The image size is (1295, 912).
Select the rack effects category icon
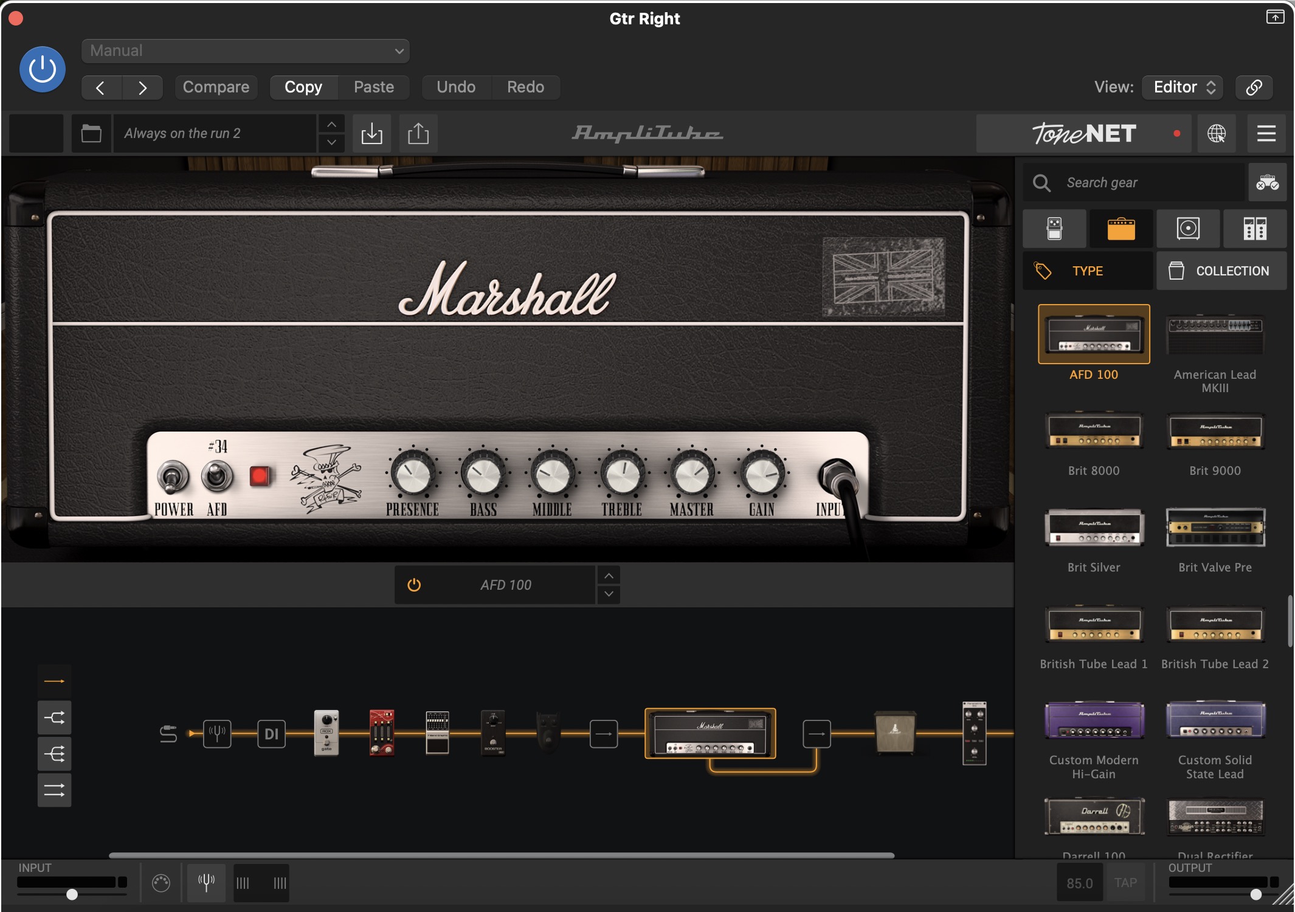[x=1255, y=229]
